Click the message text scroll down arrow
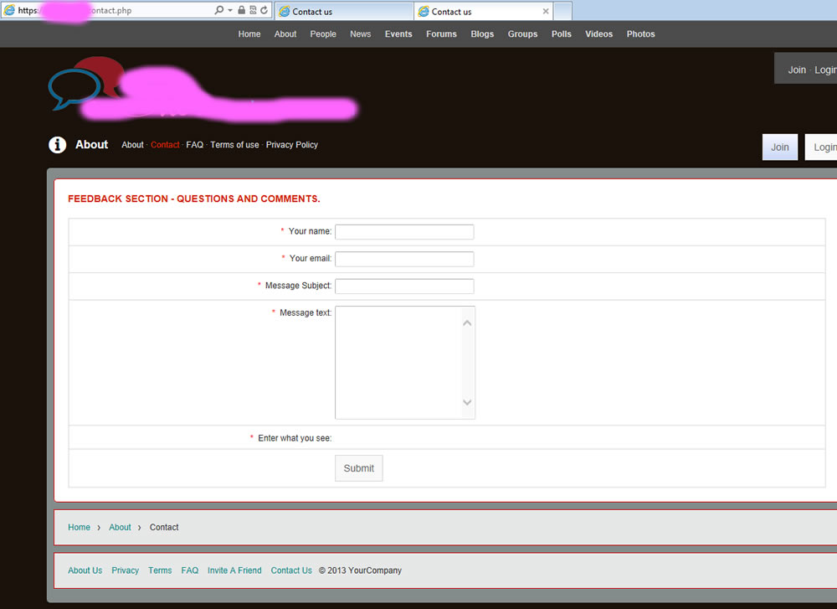The height and width of the screenshot is (609, 837). pyautogui.click(x=468, y=403)
